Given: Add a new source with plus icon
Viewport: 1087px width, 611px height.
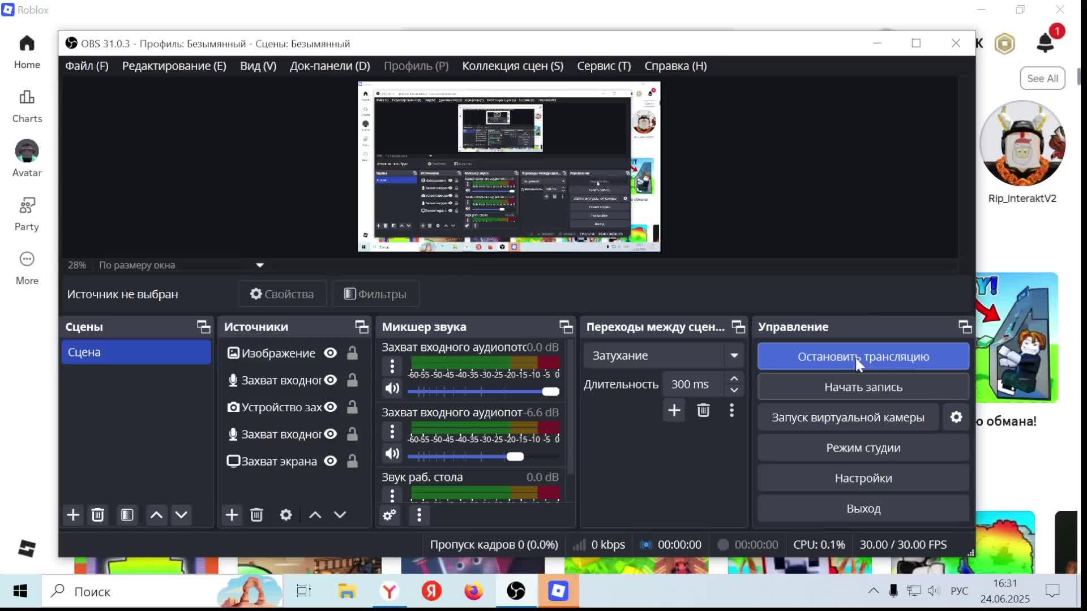Looking at the screenshot, I should pos(232,515).
